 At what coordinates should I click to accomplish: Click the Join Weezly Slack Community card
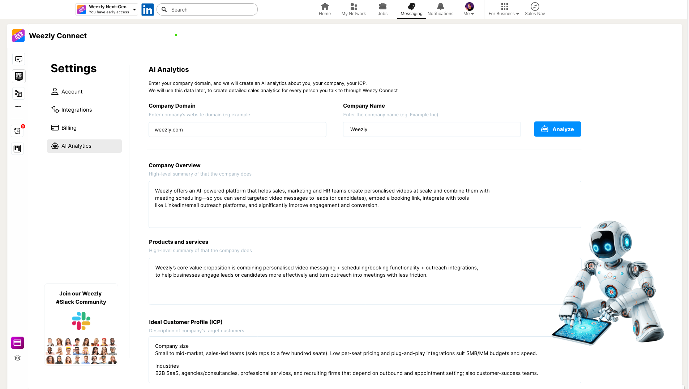tap(81, 324)
